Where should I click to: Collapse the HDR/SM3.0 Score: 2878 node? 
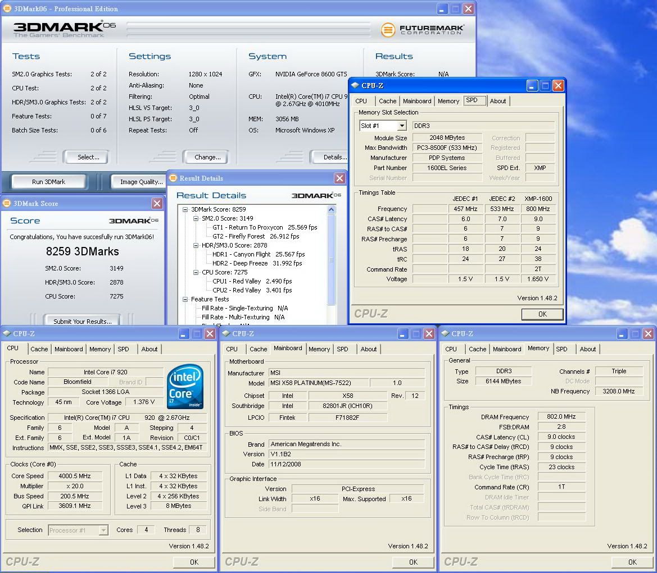click(x=196, y=245)
